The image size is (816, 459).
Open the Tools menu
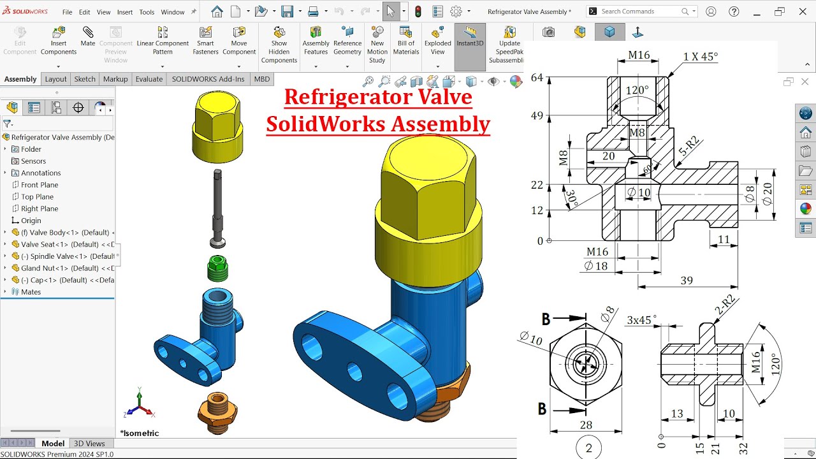point(147,12)
